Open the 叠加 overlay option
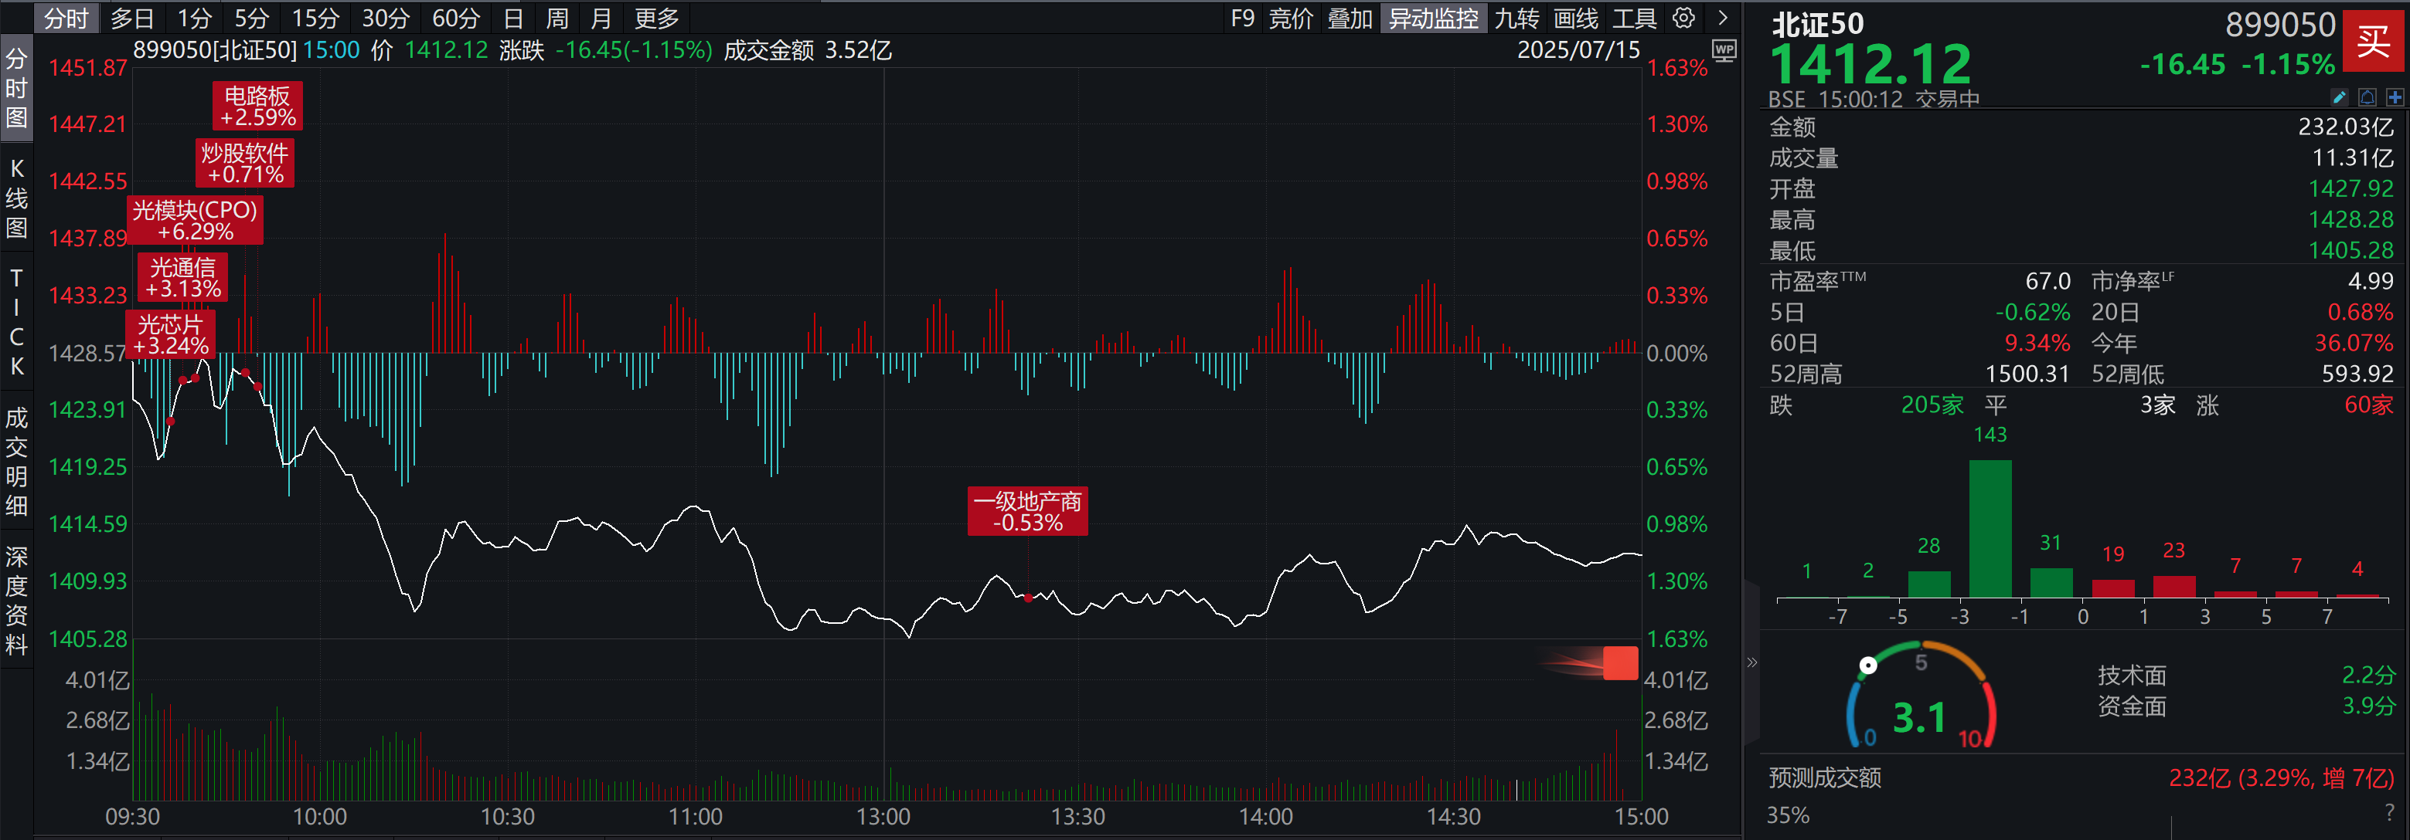 1350,18
